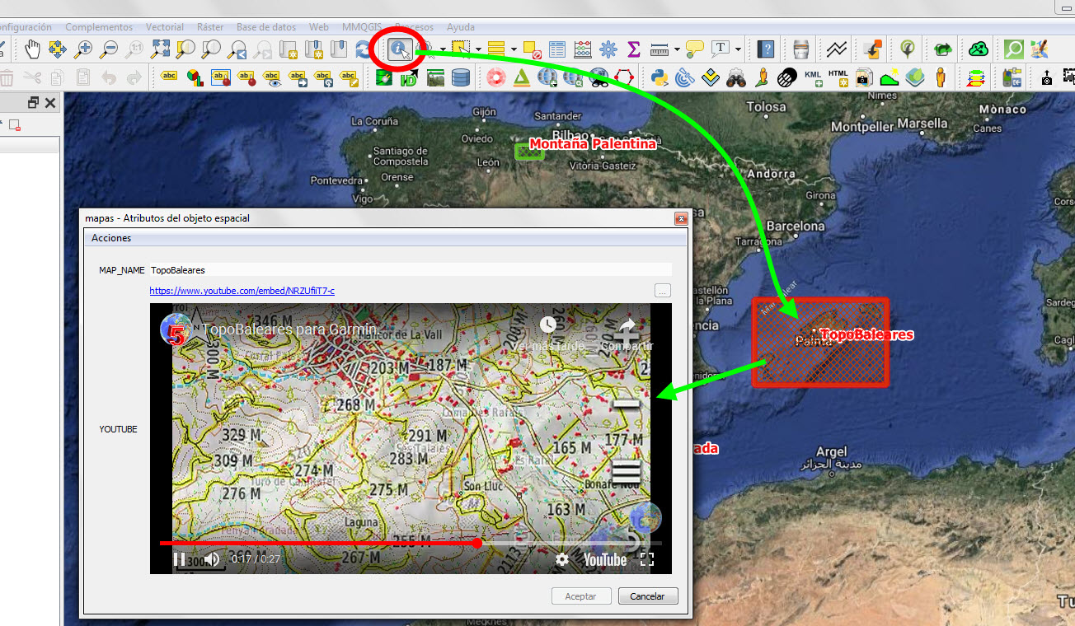Activate the Identify Features tool
Screen dimensions: 1075x626
(x=401, y=49)
